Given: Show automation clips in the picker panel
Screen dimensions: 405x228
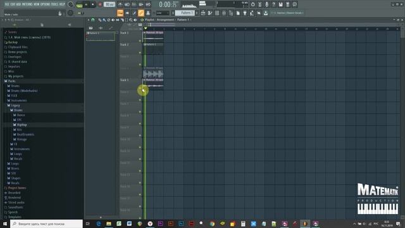Looking at the screenshot, I should coord(111,28).
